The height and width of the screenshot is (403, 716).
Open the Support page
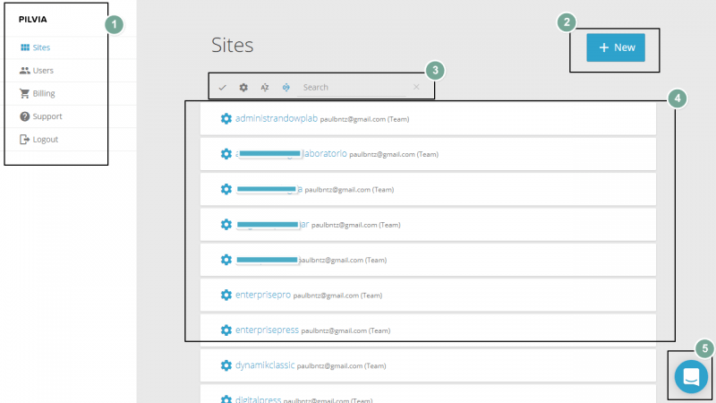coord(40,116)
